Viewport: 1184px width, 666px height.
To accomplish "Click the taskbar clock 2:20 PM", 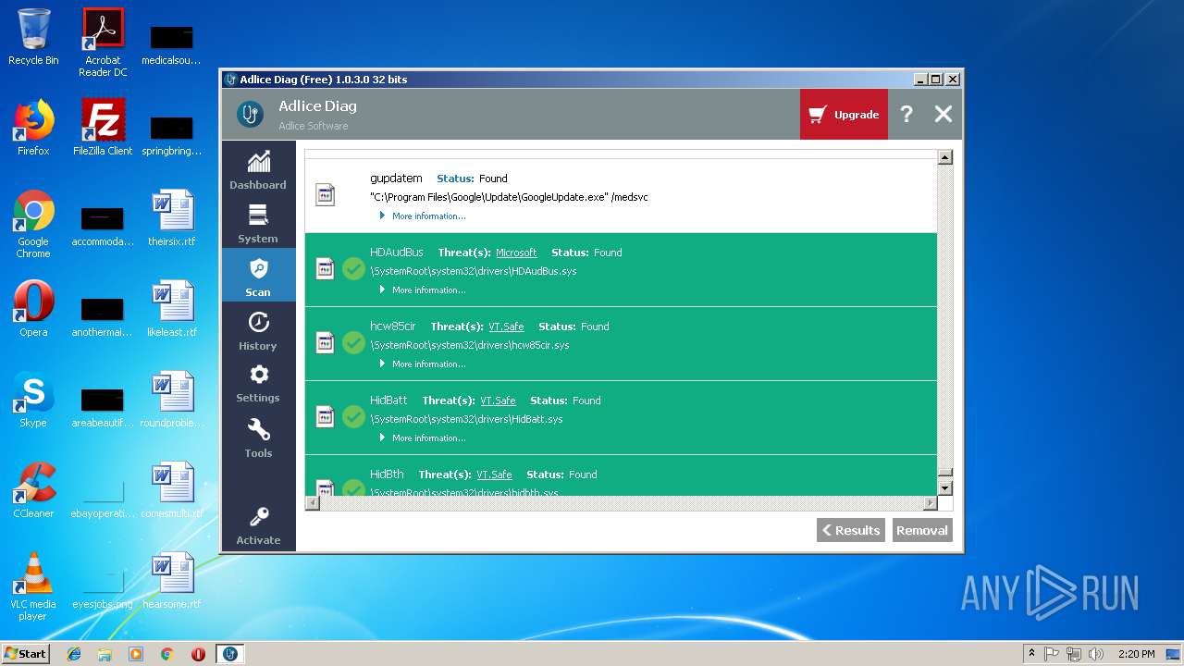I will coord(1136,654).
